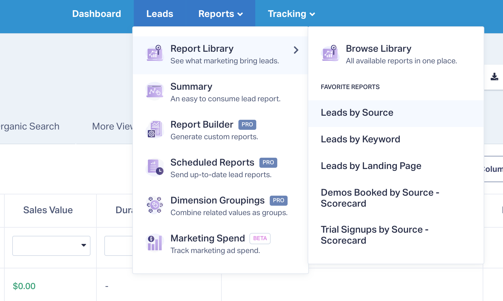Open the Dashboard nav item
This screenshot has width=503, height=301.
[x=96, y=14]
